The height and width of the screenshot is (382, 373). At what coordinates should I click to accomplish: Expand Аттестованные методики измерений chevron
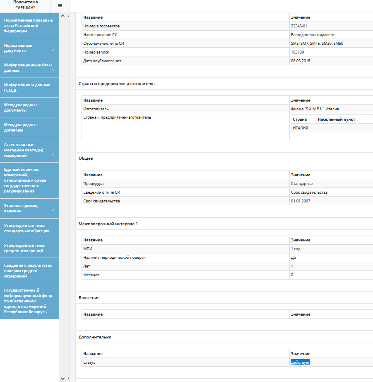pos(53,155)
